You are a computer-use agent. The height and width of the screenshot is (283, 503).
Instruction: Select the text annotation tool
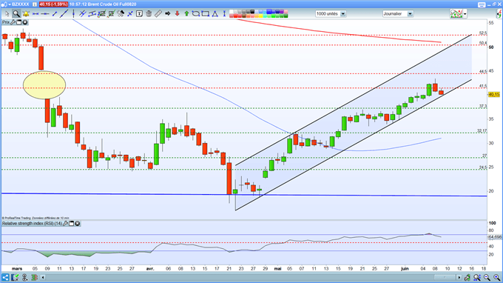point(139,13)
